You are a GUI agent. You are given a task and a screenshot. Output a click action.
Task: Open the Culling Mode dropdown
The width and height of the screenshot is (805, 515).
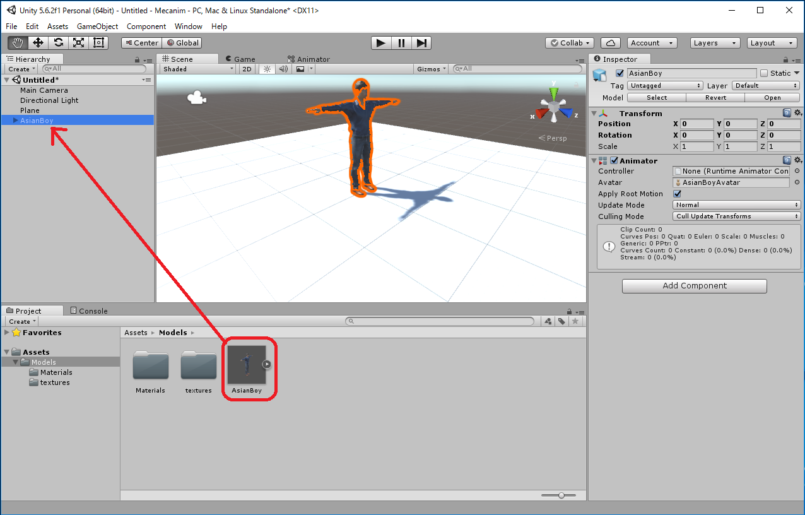[x=736, y=216]
